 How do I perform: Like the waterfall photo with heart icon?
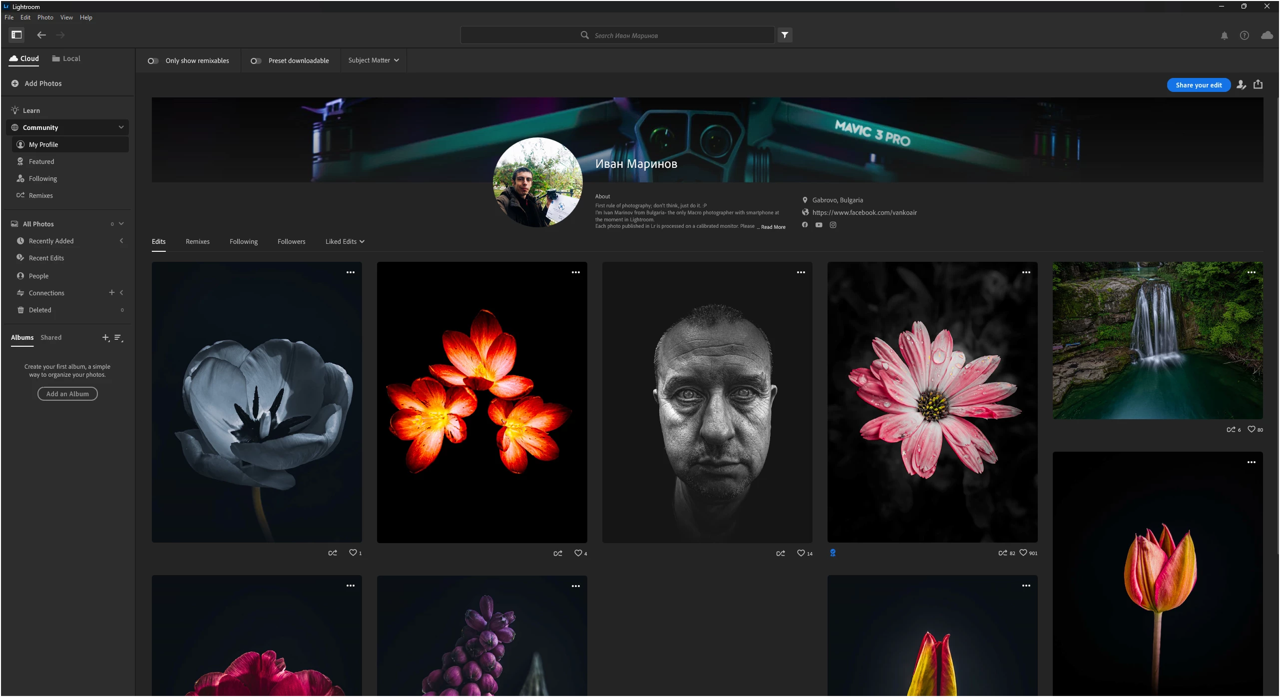pos(1251,429)
